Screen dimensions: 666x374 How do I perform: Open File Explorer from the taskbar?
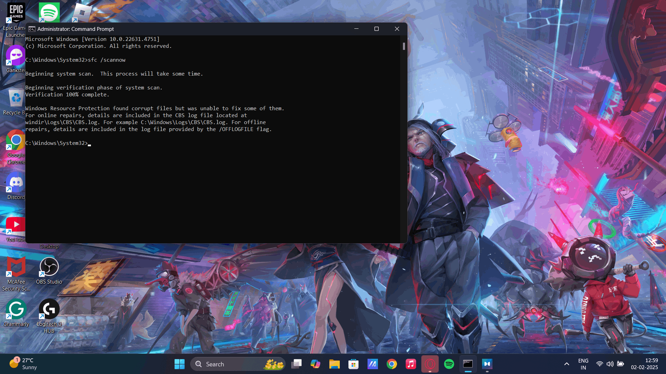point(335,364)
